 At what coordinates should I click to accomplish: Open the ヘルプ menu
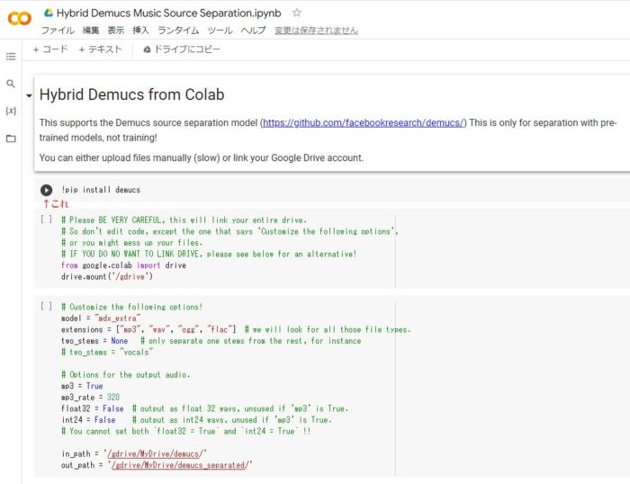coord(253,31)
